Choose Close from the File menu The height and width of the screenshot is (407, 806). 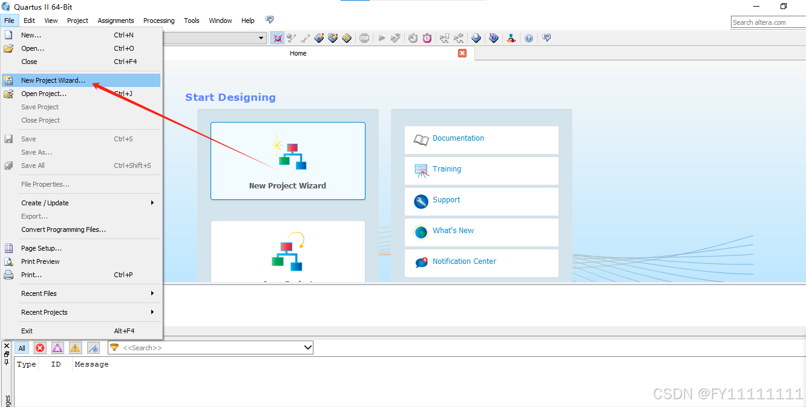pos(81,62)
